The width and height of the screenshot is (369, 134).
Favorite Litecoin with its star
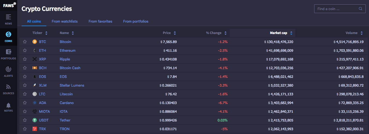point(25,94)
